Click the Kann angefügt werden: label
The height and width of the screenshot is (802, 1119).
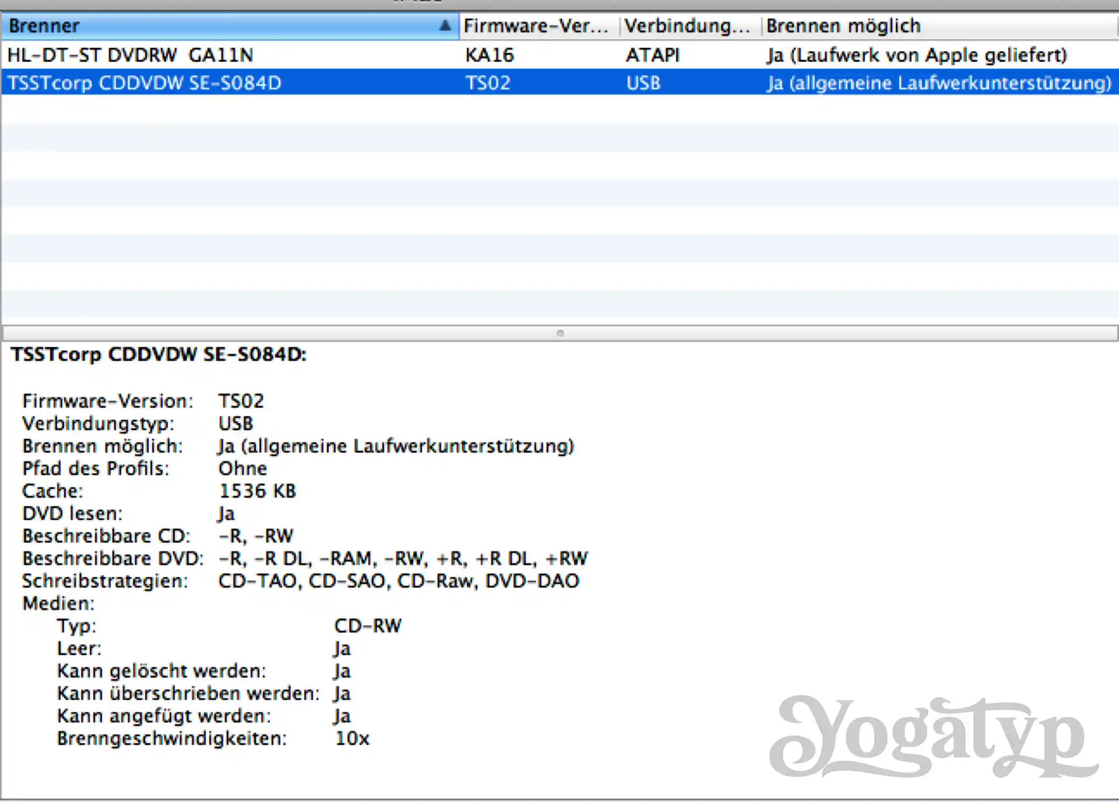164,716
